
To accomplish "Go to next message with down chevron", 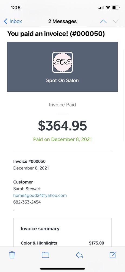I will tap(116, 21).
